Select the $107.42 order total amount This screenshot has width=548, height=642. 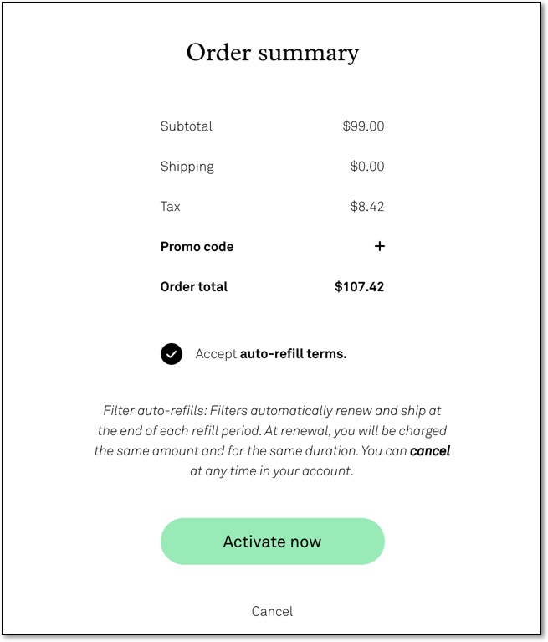pos(359,286)
